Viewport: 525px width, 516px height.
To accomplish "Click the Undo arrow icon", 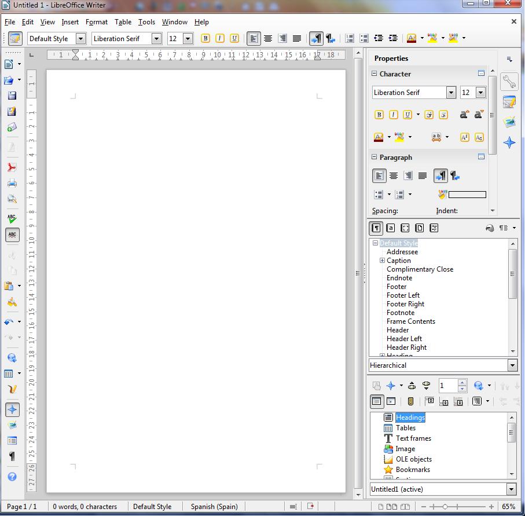I will pos(9,321).
